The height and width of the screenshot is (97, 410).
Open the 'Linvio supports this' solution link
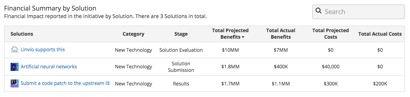(x=43, y=50)
